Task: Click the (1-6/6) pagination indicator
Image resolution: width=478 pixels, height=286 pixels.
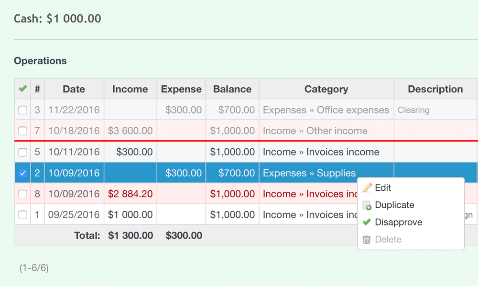Action: click(34, 268)
